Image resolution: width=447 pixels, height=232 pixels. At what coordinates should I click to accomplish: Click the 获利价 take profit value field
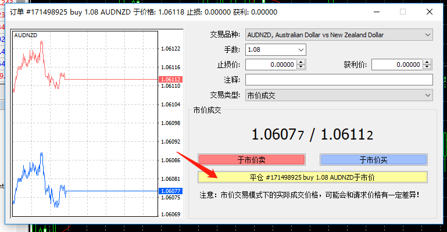point(397,65)
